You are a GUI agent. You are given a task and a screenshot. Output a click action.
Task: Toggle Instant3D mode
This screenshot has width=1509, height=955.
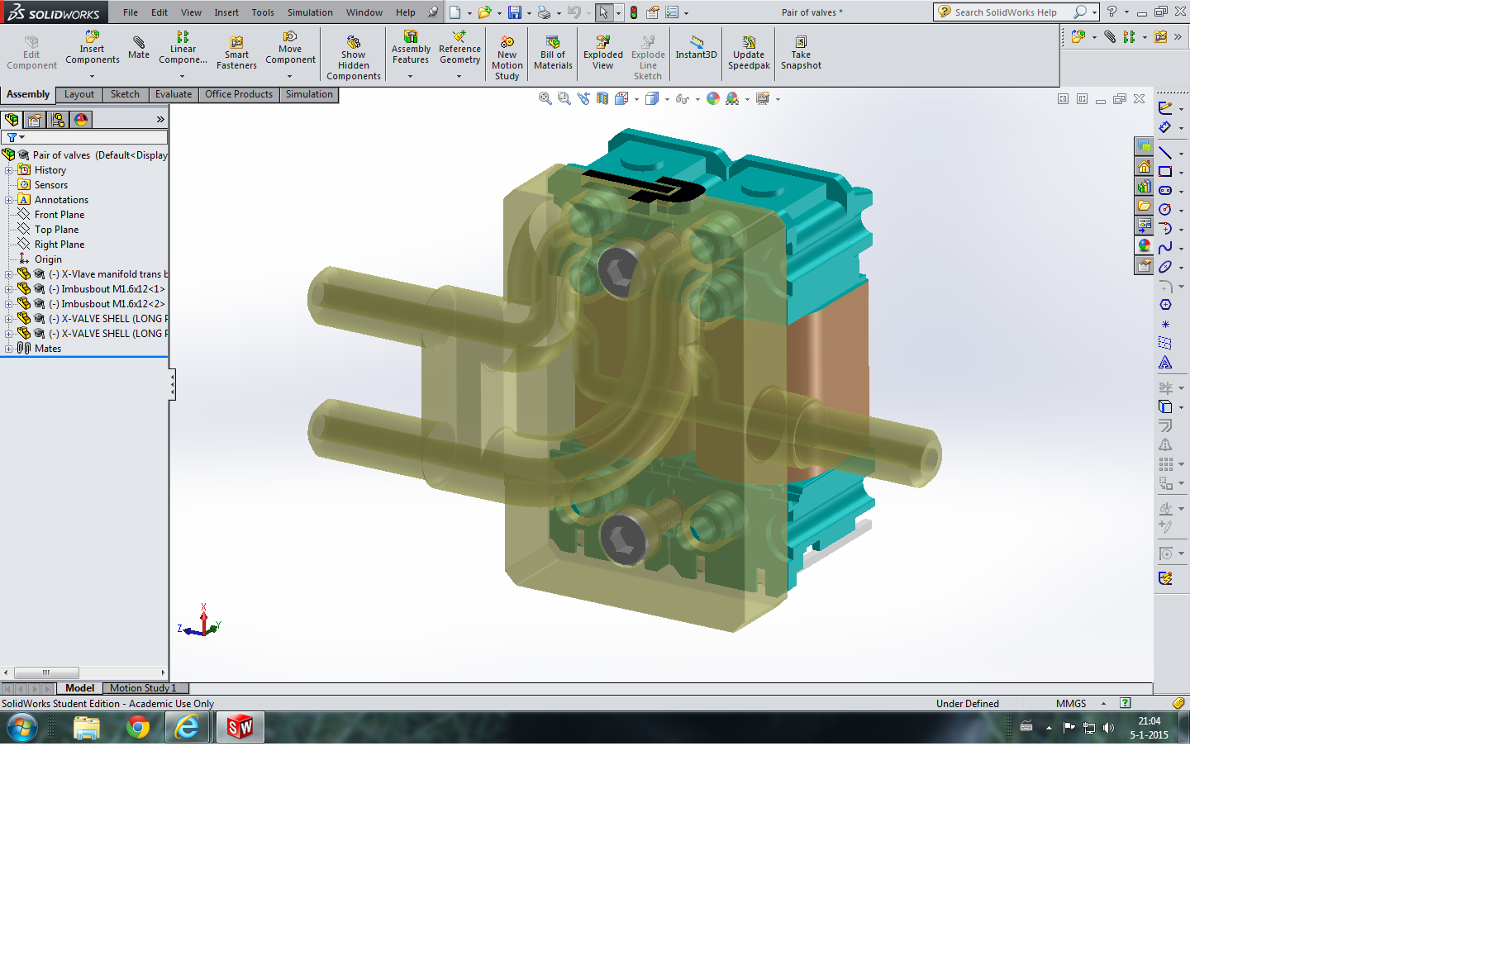696,48
